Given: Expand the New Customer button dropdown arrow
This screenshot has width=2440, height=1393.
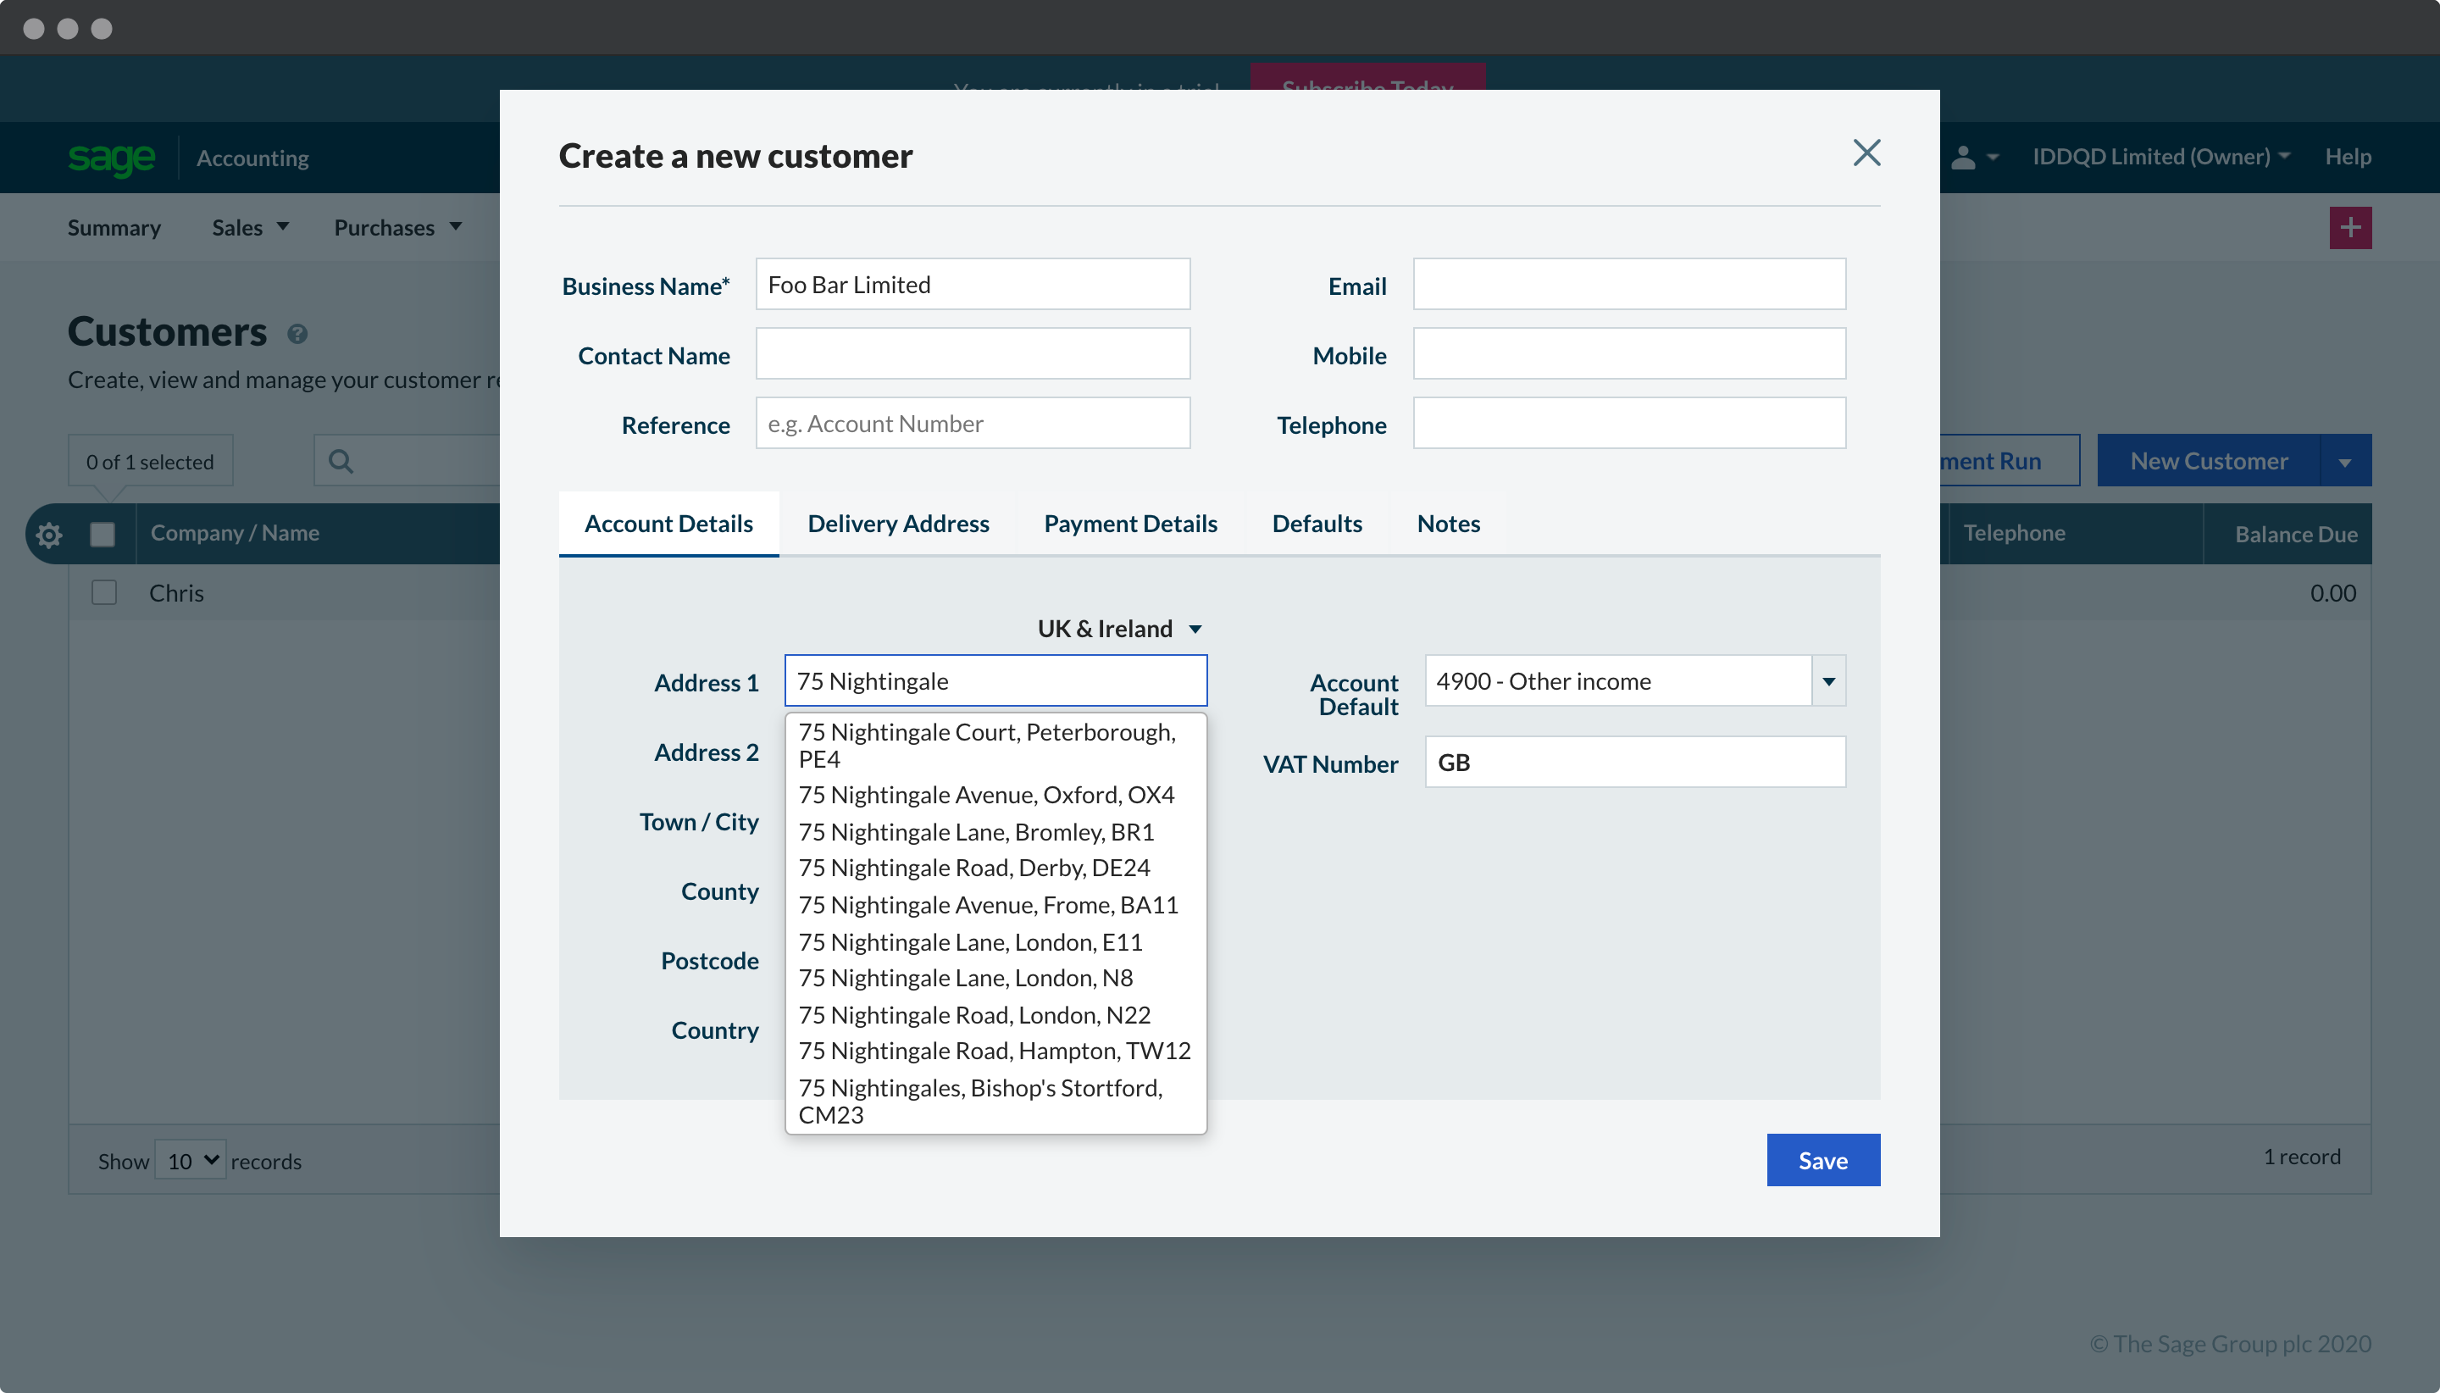Looking at the screenshot, I should tap(2348, 459).
